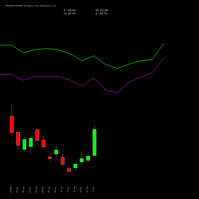The height and width of the screenshot is (199, 199).
Task: Click the small red candle for 08 Jun
Action: tap(50, 158)
